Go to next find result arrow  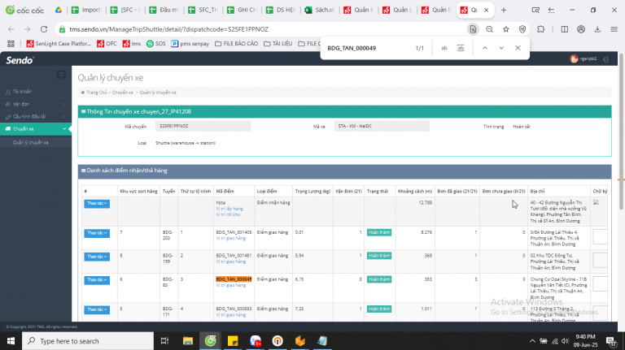tap(501, 48)
